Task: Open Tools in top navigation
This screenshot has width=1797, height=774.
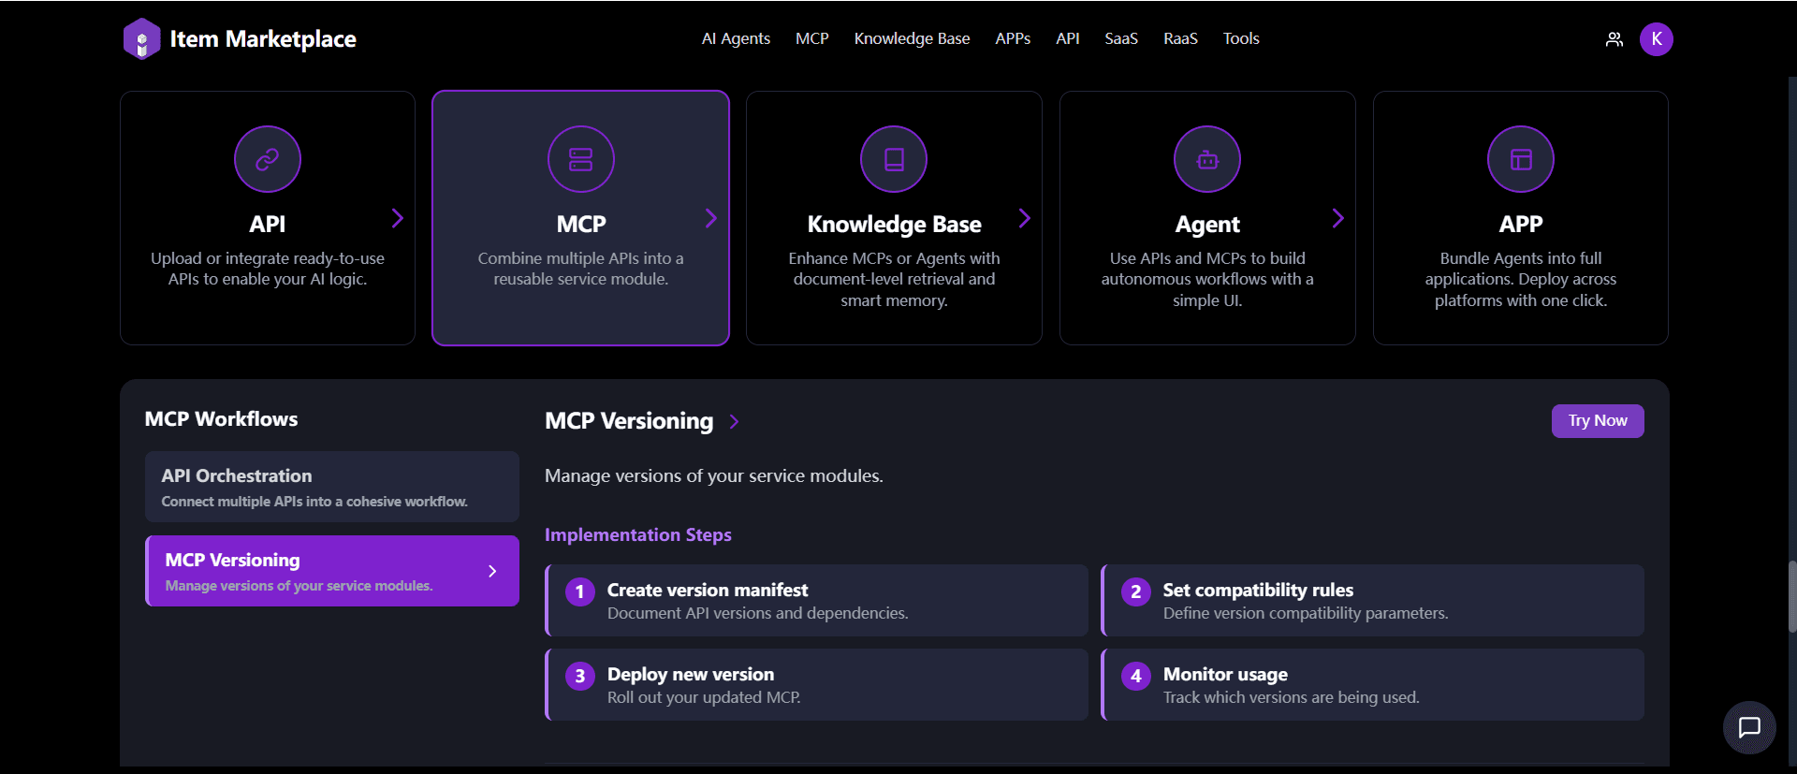Action: 1241,38
